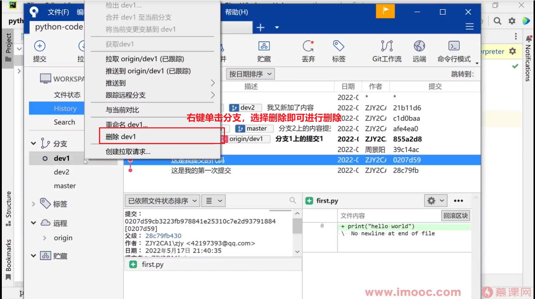
Task: Open 命令行模式 via its terminal icon
Action: [454, 51]
